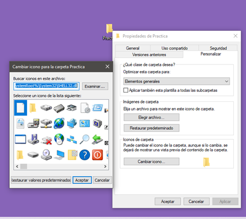Choose the old floppy drive with disk icon
This screenshot has width=246, height=219.
(x=33, y=123)
